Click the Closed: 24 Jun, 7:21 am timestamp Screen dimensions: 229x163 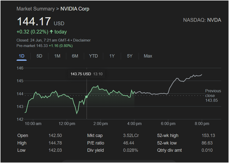pyautogui.click(x=43, y=40)
